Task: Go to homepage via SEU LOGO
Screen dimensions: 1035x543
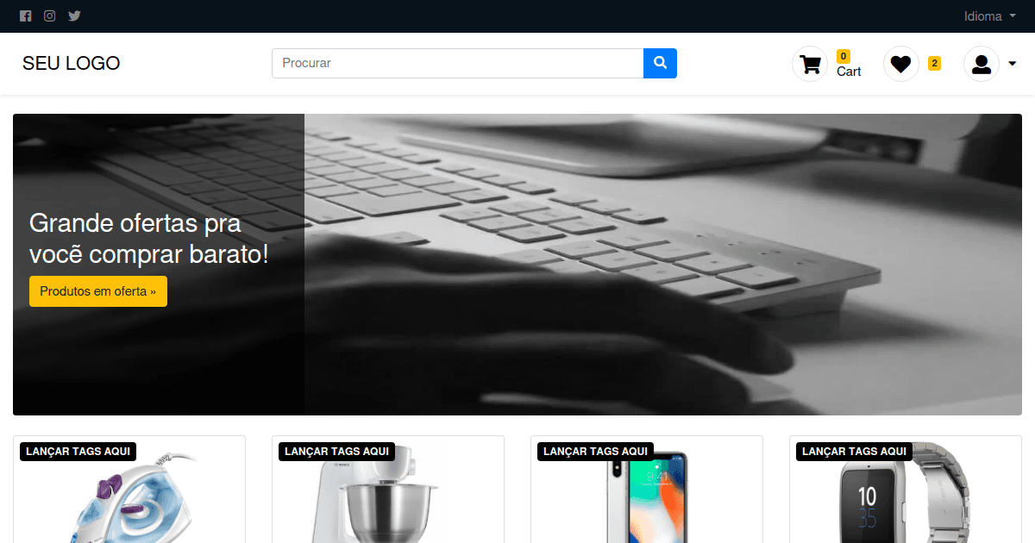Action: [72, 63]
